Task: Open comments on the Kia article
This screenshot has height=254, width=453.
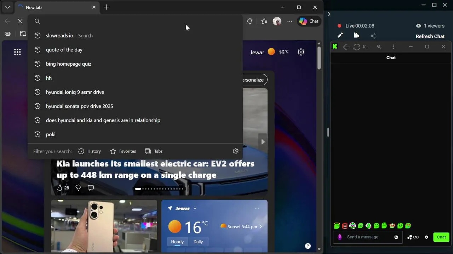Action: (x=91, y=188)
